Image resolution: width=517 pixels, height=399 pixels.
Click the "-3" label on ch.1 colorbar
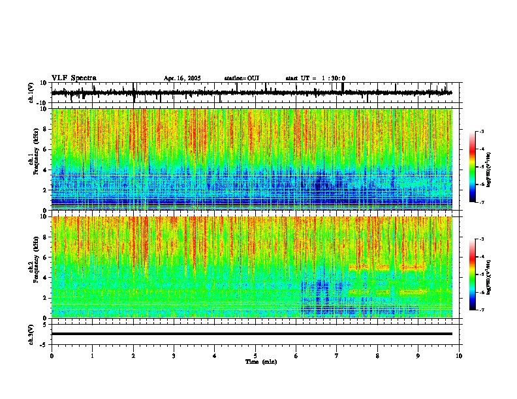[481, 131]
